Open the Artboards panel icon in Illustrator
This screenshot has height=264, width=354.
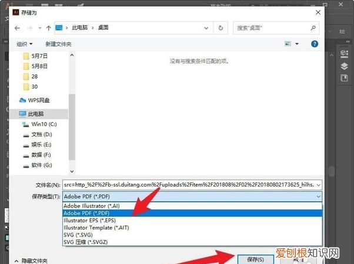pyautogui.click(x=344, y=78)
